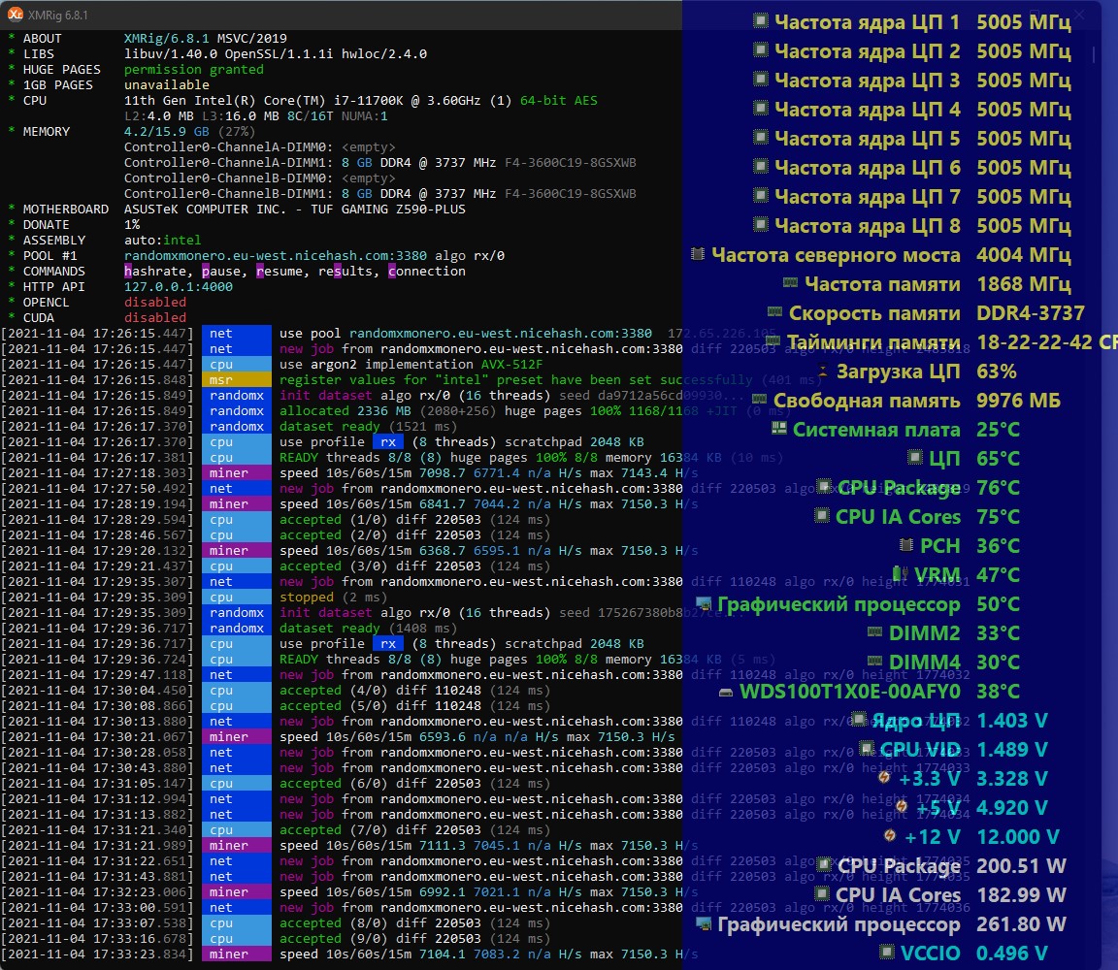Click the chip icon beside Частота ядра ЦП 5
Screen dimensions: 1118x970
(761, 137)
